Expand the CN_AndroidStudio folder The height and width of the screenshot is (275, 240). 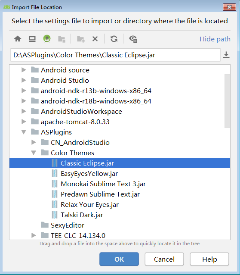[34, 142]
